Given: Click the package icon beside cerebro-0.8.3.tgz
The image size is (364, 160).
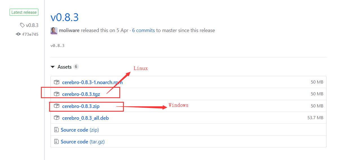Looking at the screenshot, I should 57,94.
